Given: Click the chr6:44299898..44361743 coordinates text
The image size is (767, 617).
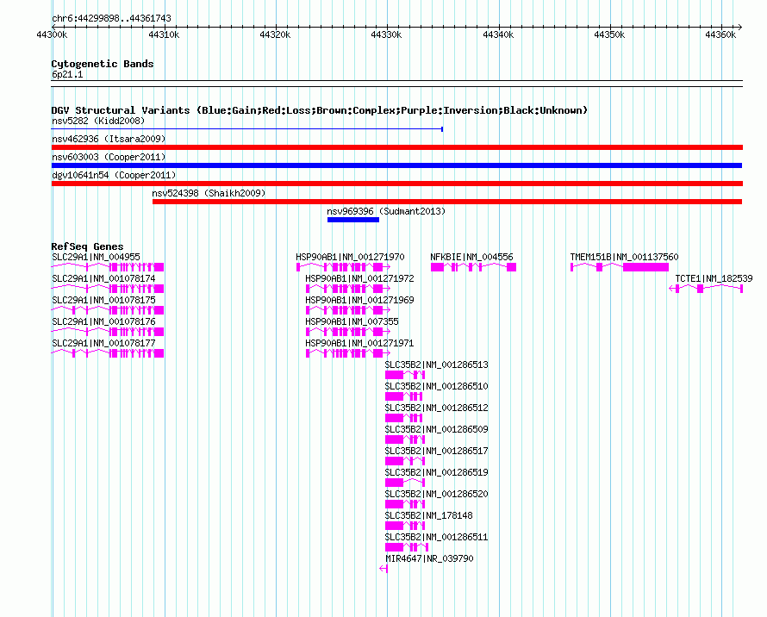Looking at the screenshot, I should (111, 18).
